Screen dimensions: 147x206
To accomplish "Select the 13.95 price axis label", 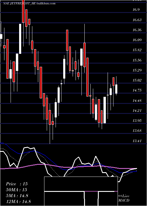I will [x=137, y=121].
